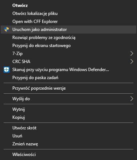Choose Wytnij from the menu
Viewport: 137px width, 160px height.
pyautogui.click(x=68, y=109)
